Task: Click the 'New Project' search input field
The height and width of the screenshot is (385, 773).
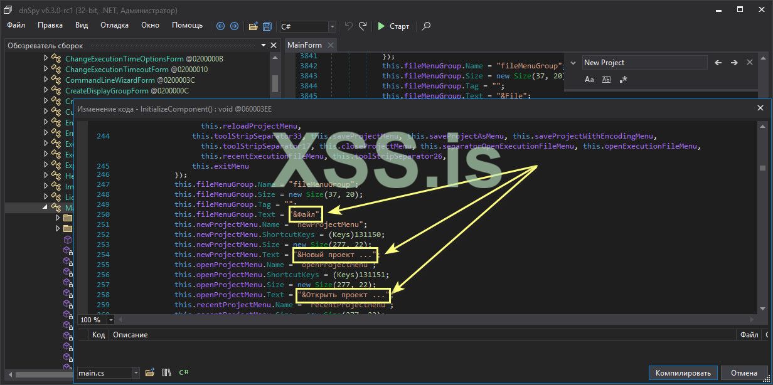Action: point(643,63)
